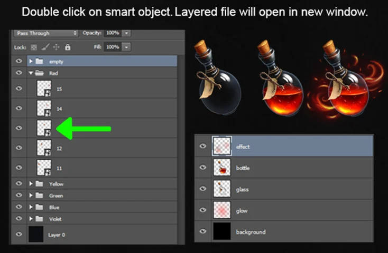Hide the Green group
This screenshot has width=388, height=253.
click(19, 195)
